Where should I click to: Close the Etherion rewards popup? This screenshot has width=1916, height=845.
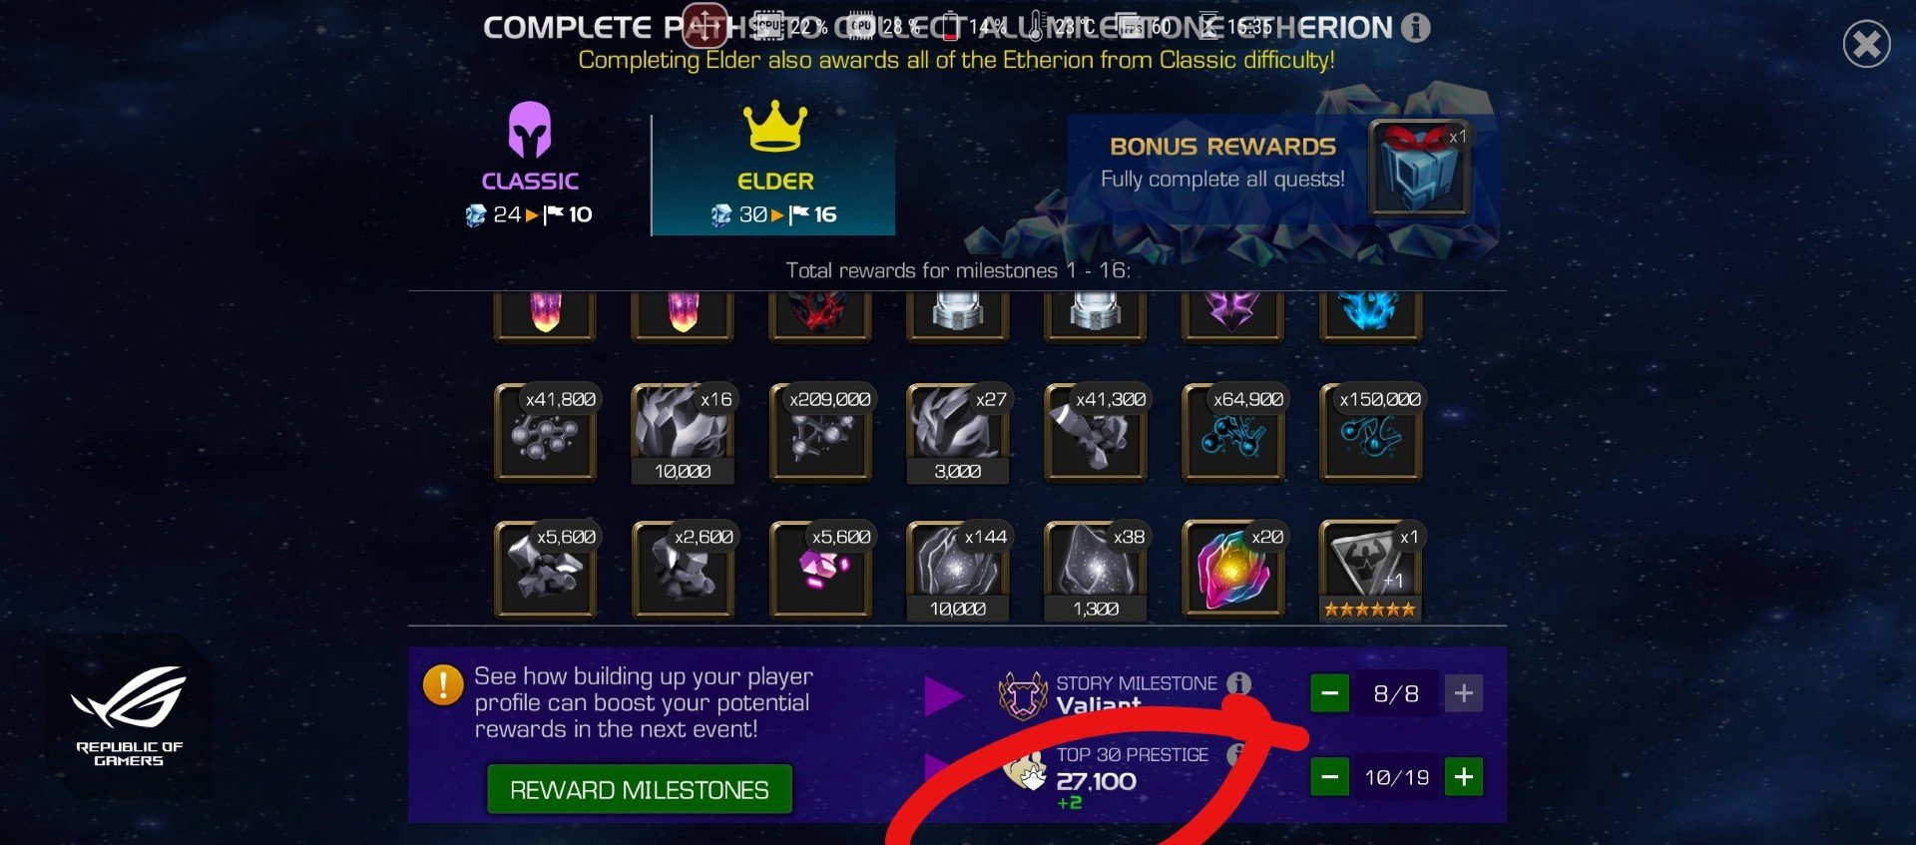[1866, 45]
